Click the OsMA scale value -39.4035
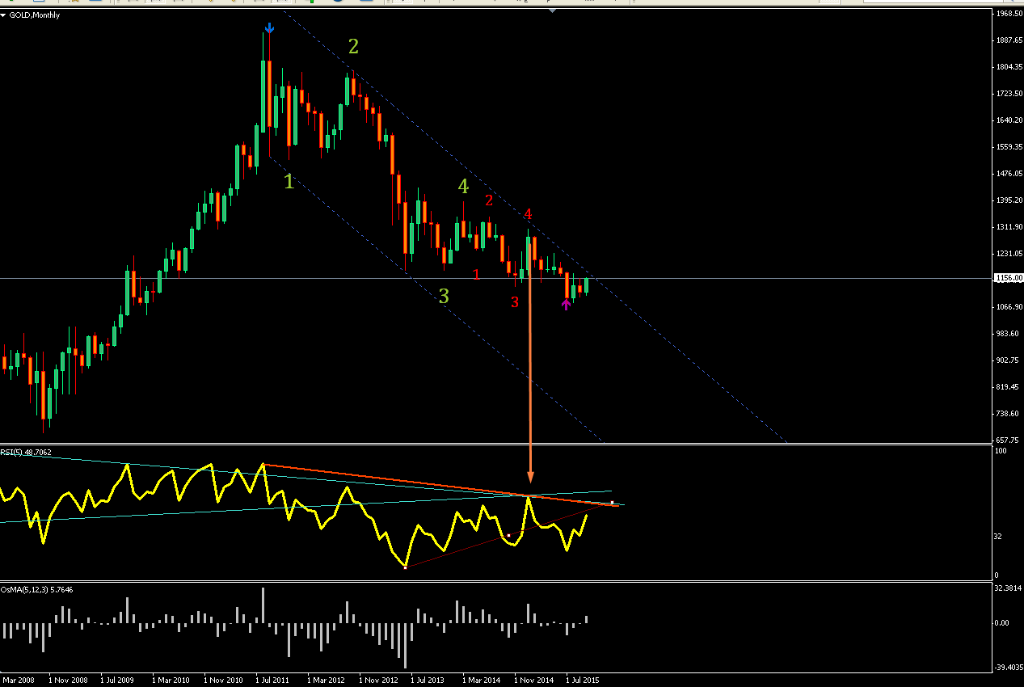Image resolution: width=1024 pixels, height=687 pixels. coord(1009,668)
